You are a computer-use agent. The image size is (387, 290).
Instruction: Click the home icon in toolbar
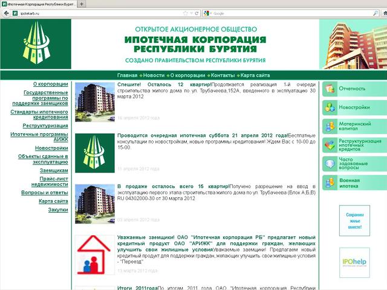[385, 13]
